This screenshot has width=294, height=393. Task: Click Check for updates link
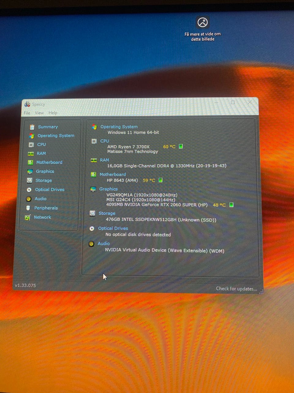[x=236, y=289]
